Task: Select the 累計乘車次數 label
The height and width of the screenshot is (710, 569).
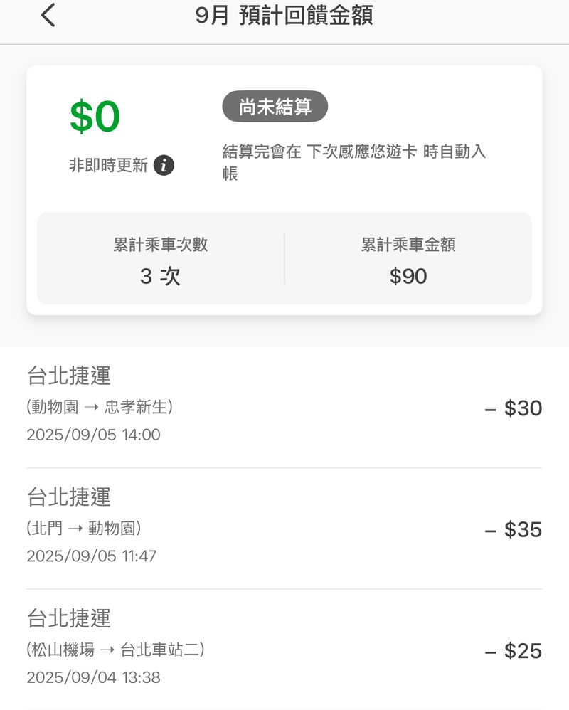Action: [x=161, y=245]
